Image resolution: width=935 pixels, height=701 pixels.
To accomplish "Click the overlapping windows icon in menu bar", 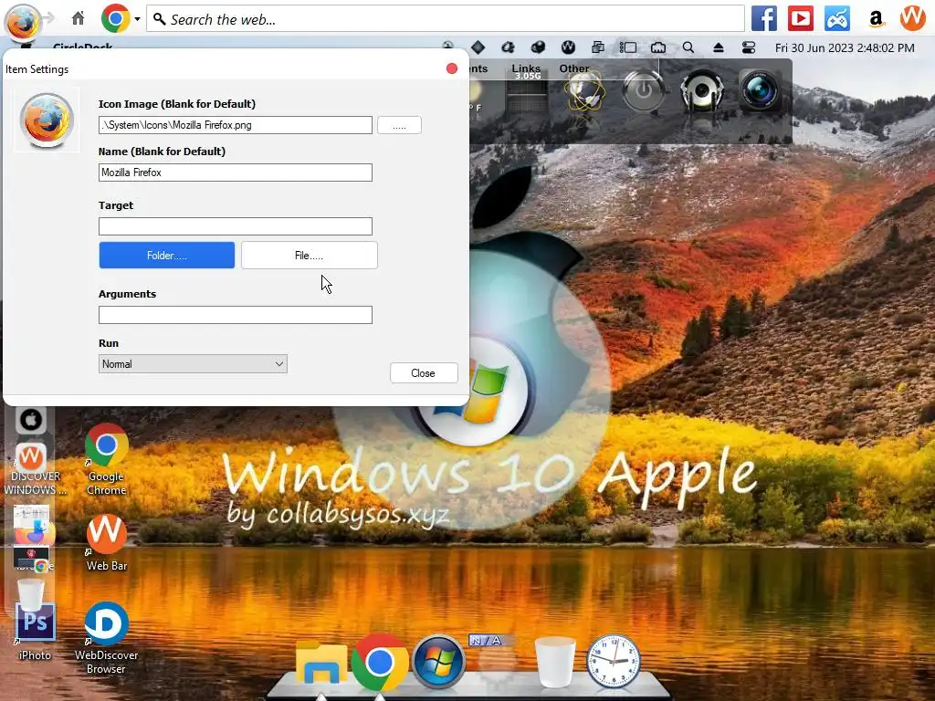I will 597,47.
